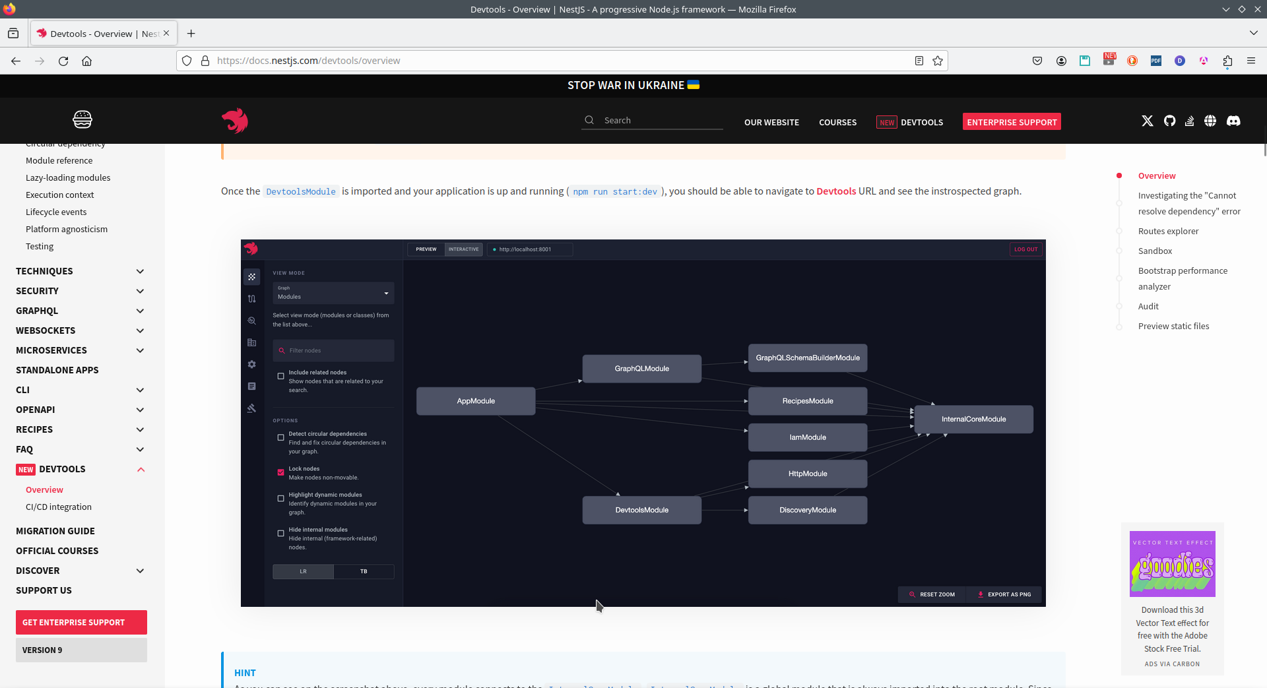Open a new browser tab
Image resolution: width=1267 pixels, height=688 pixels.
tap(191, 34)
